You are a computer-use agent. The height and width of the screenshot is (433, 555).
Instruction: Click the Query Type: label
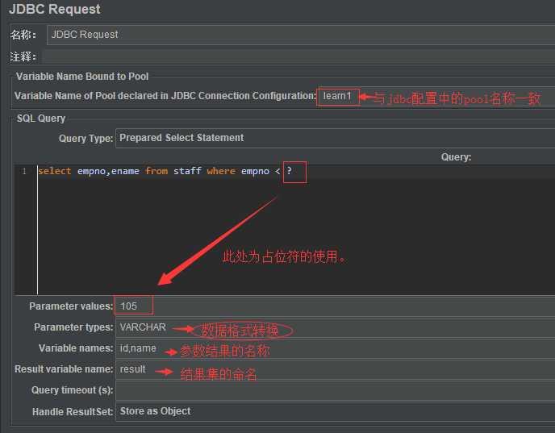point(86,139)
